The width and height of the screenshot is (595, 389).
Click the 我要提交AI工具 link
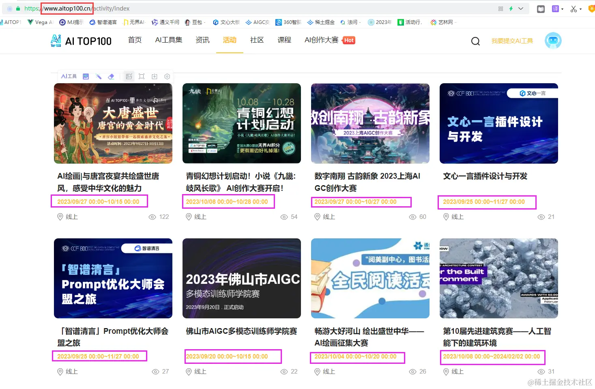512,41
